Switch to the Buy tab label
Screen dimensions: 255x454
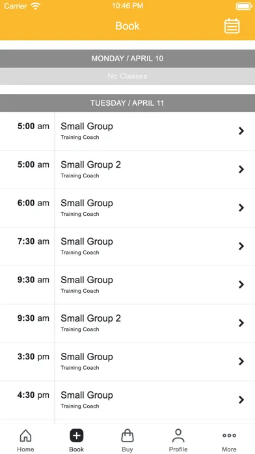pos(127,449)
